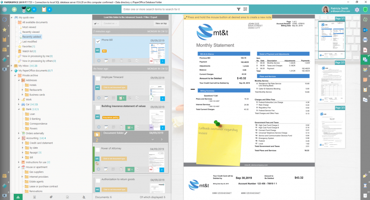Screen dimensions: 370x200
Task: Click PDF file icon on Power of Attorney
Action: point(151,169)
